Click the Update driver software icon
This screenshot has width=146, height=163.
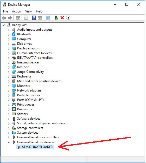(x=56, y=18)
